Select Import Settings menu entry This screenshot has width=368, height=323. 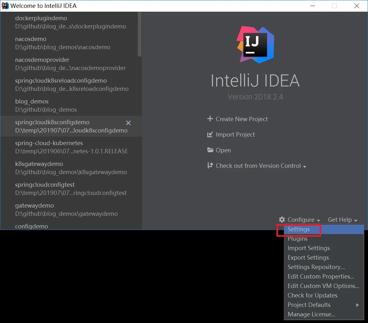324,248
